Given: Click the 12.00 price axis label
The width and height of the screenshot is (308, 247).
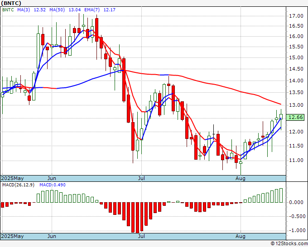Looking at the screenshot, I should pyautogui.click(x=296, y=132).
